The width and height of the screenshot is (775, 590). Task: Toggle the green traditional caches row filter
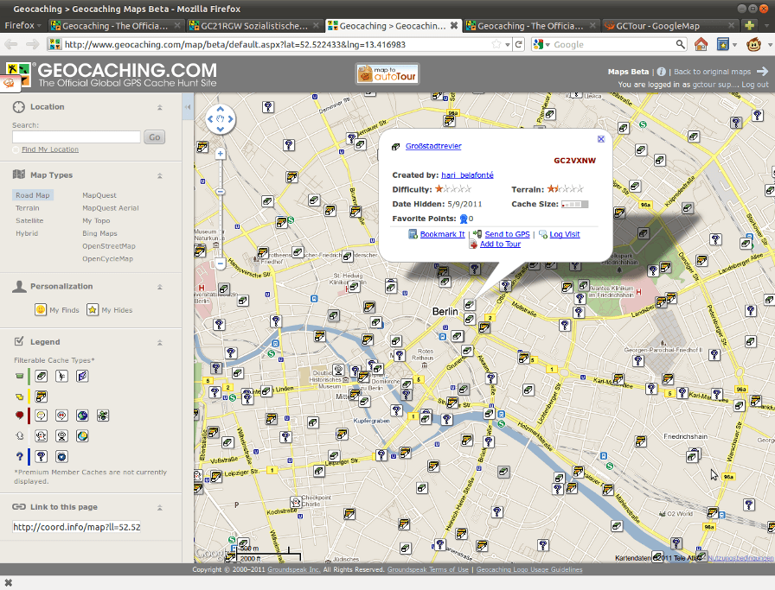pyautogui.click(x=20, y=377)
